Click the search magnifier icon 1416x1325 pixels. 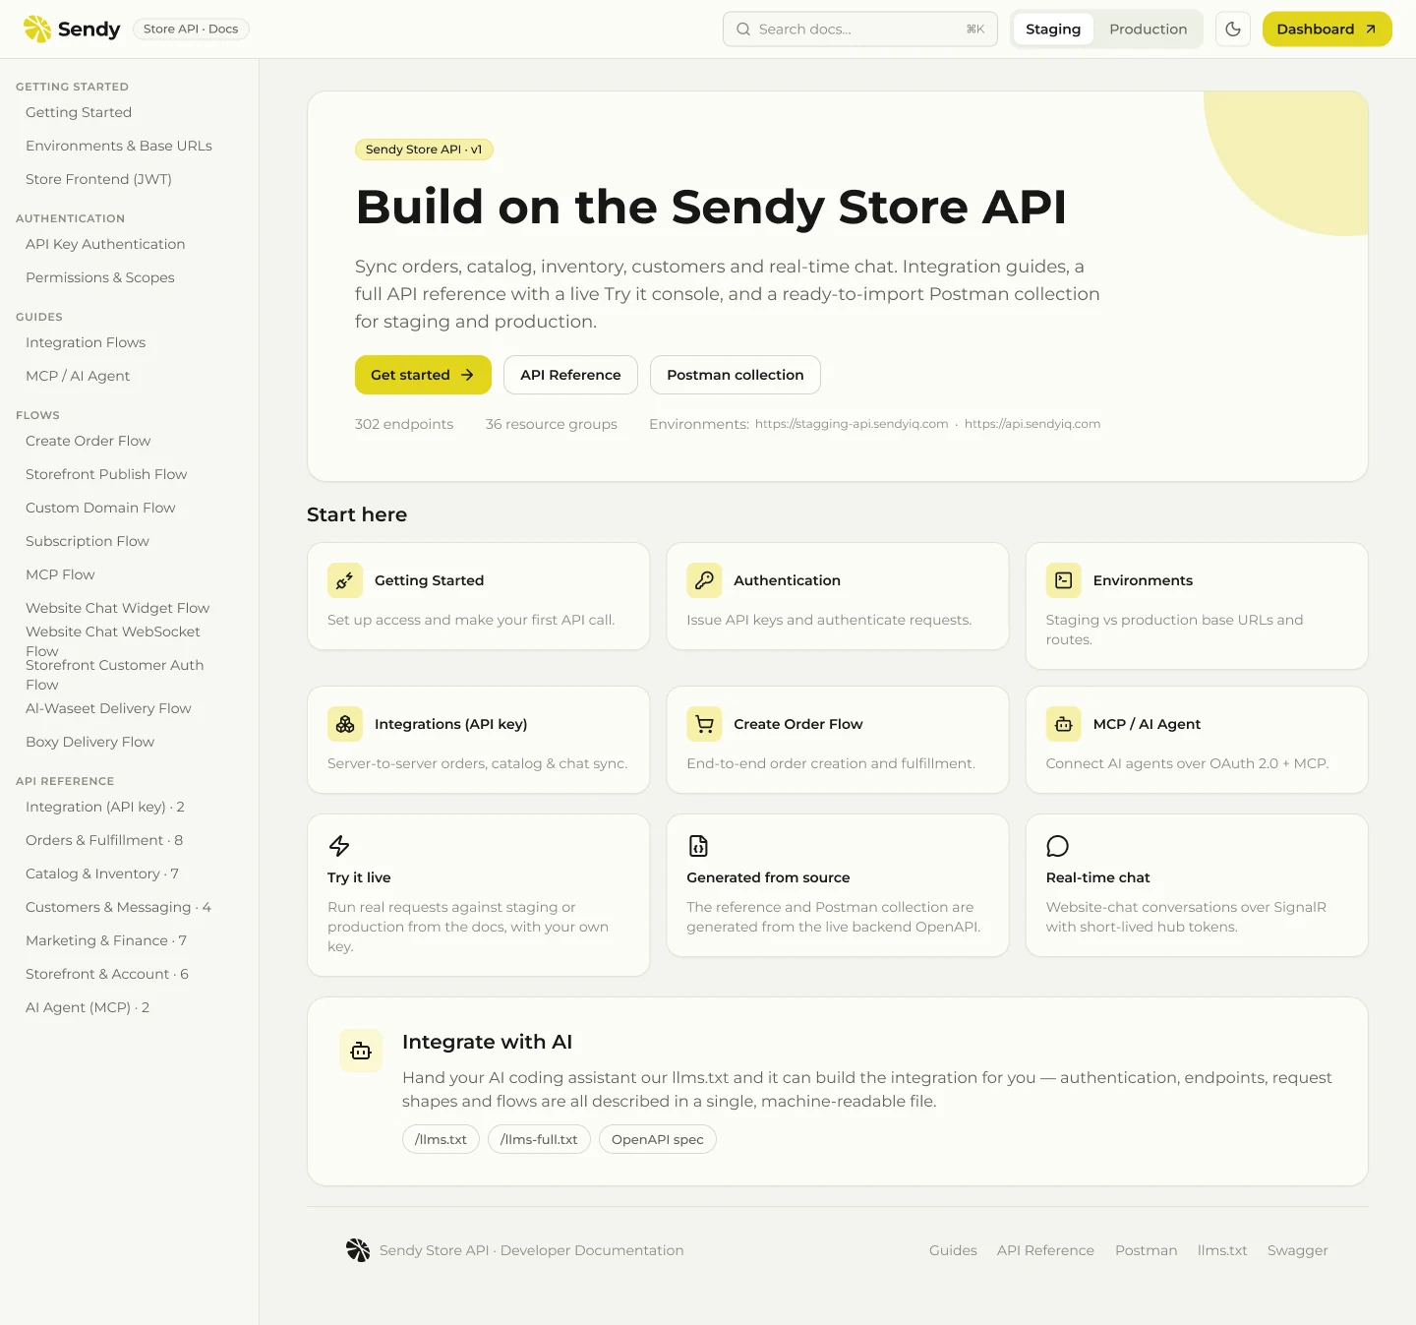(x=743, y=29)
